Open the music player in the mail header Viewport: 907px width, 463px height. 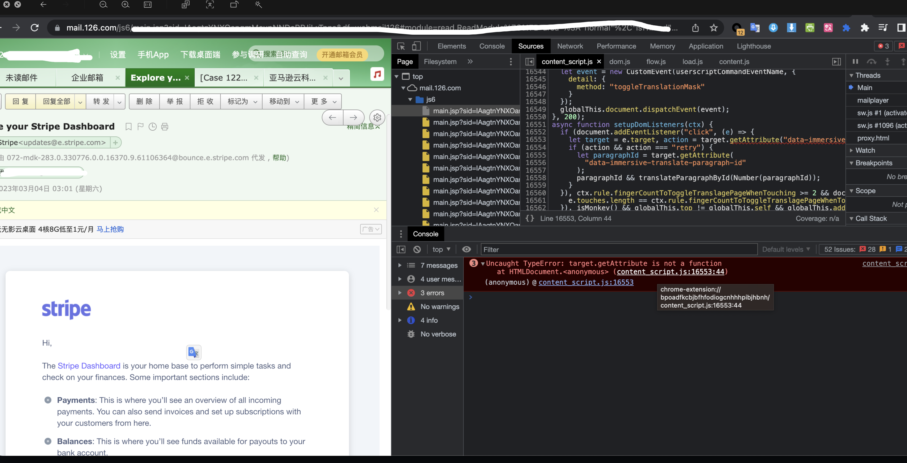tap(377, 74)
